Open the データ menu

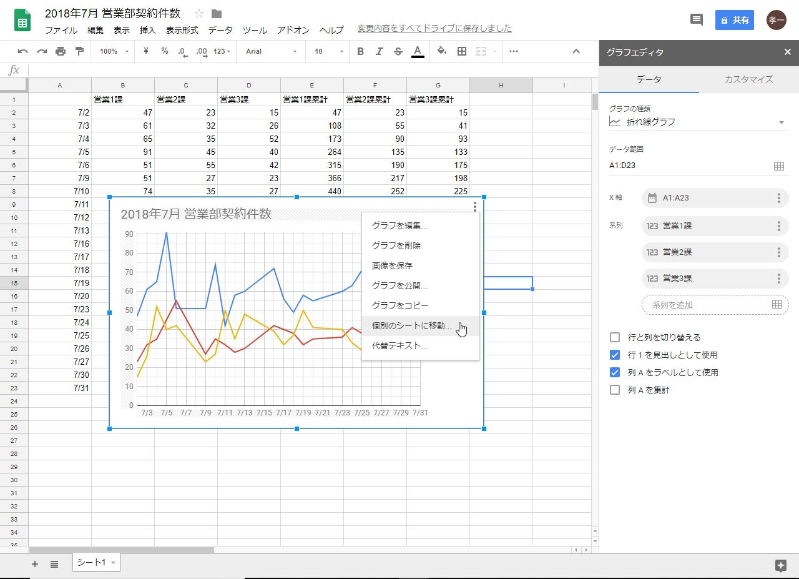220,30
